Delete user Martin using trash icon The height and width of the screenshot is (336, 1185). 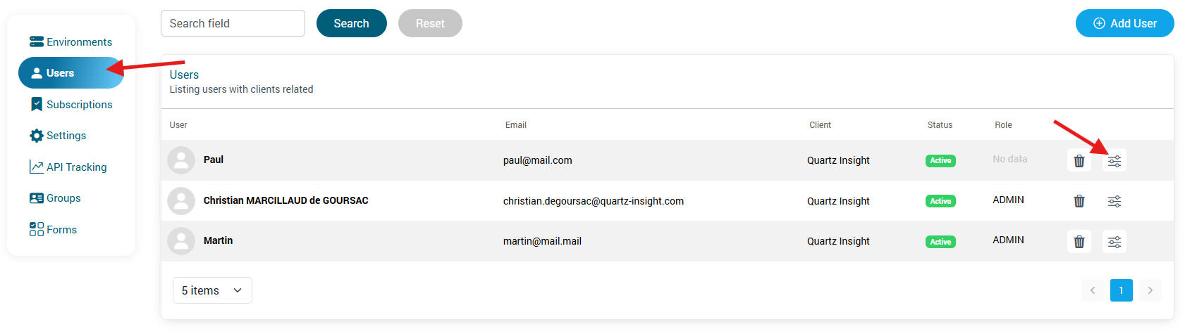click(1079, 242)
